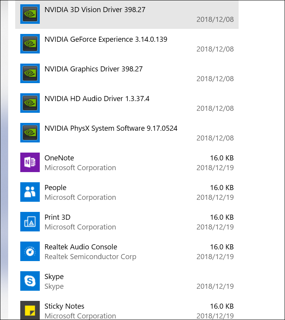Click the NVIDIA GeForce Experience icon

(x=30, y=44)
